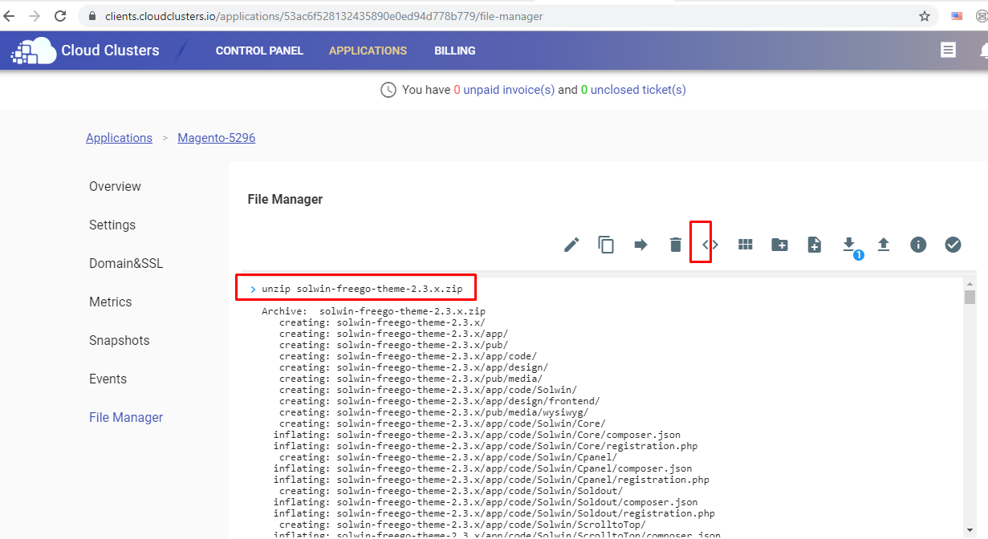Go to Applications breadcrumb link
The image size is (988, 539).
click(119, 138)
